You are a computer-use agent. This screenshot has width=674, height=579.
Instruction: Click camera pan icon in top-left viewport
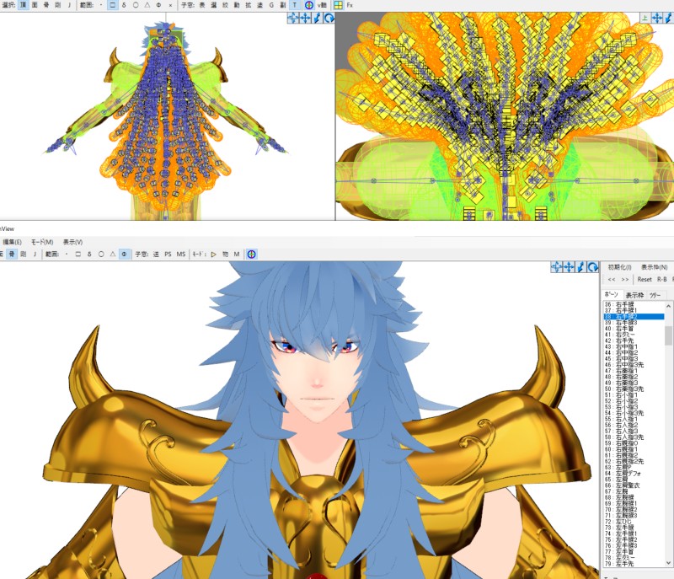click(293, 18)
